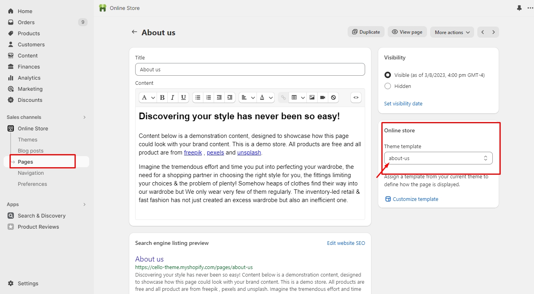Click the Set visibility date link

pyautogui.click(x=403, y=103)
